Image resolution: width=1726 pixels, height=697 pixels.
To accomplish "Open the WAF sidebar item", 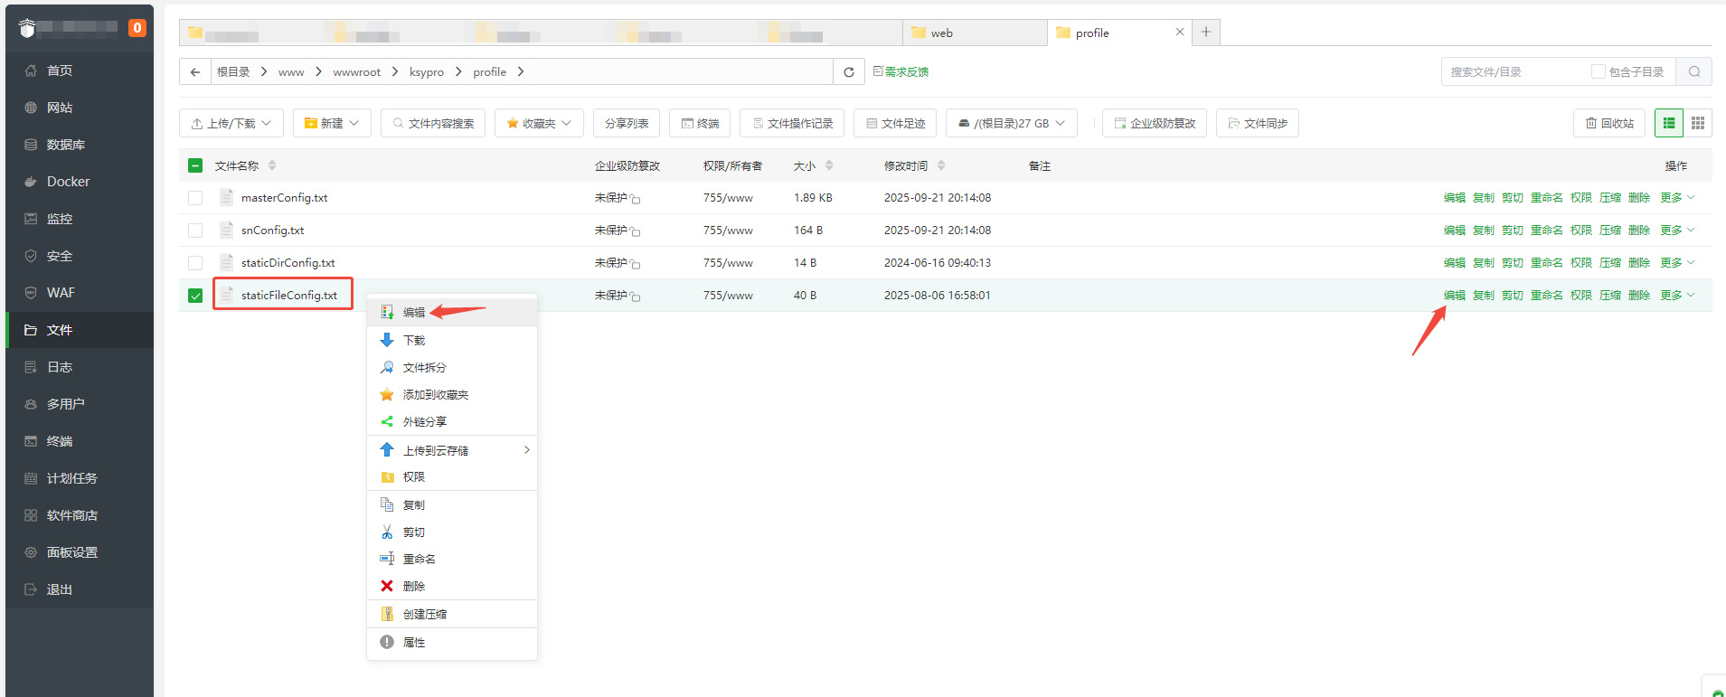I will 80,293.
